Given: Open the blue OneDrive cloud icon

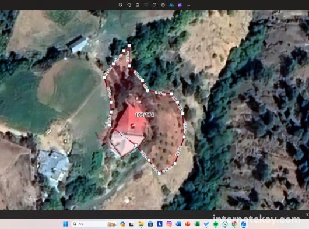Looking at the screenshot, I should pyautogui.click(x=171, y=5).
